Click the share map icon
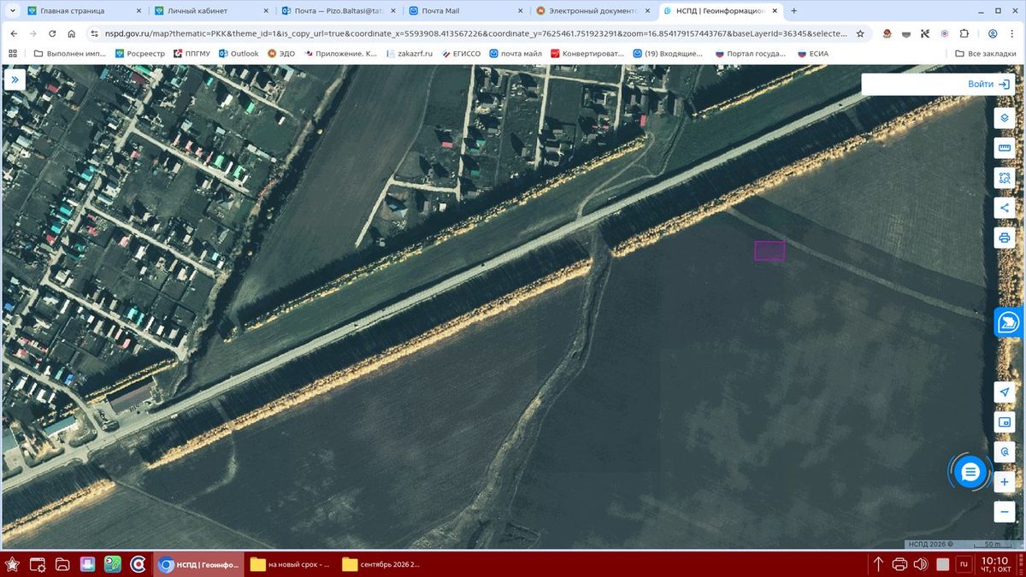 [1005, 208]
